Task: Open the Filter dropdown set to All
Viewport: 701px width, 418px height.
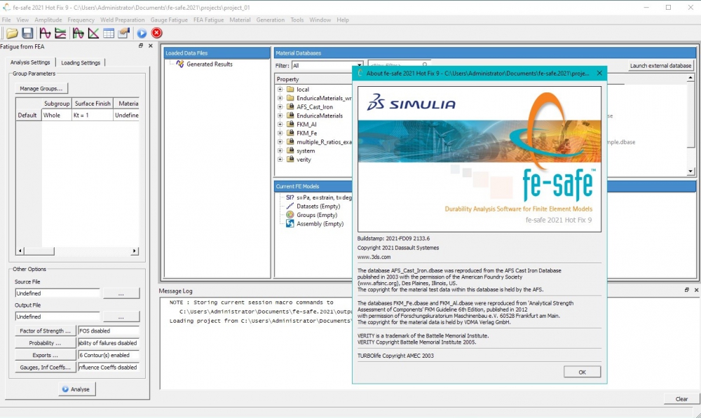Action: 327,66
